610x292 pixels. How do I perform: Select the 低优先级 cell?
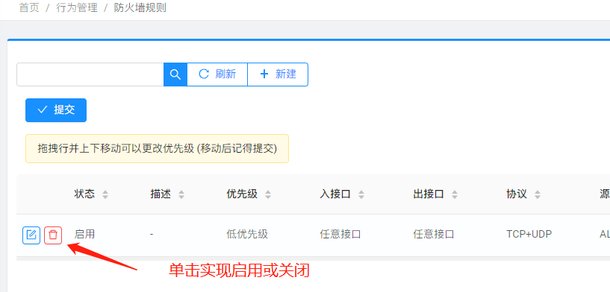click(x=247, y=234)
